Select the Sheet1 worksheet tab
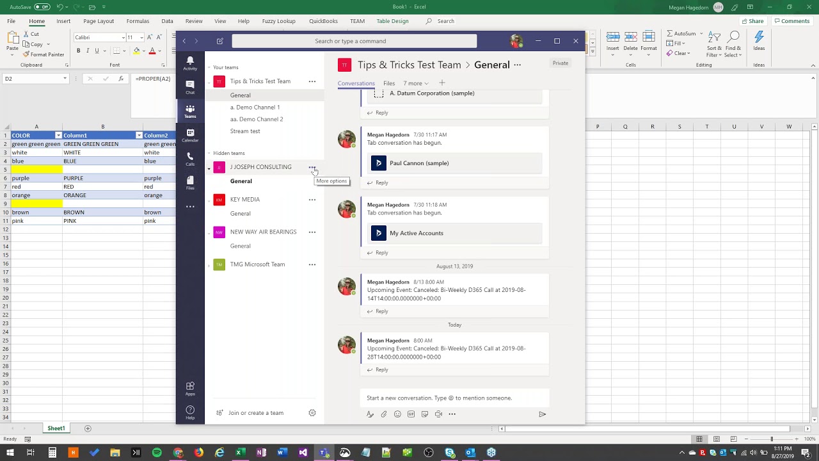 [x=56, y=428]
